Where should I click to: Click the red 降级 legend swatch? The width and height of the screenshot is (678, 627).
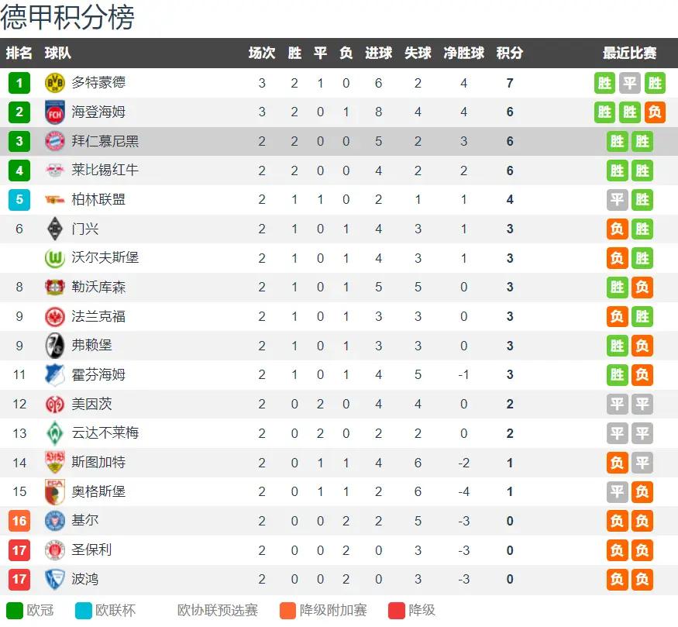397,611
